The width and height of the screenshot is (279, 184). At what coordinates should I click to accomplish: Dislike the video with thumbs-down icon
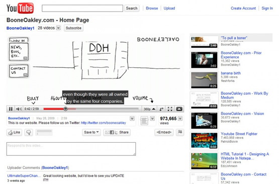point(29,132)
